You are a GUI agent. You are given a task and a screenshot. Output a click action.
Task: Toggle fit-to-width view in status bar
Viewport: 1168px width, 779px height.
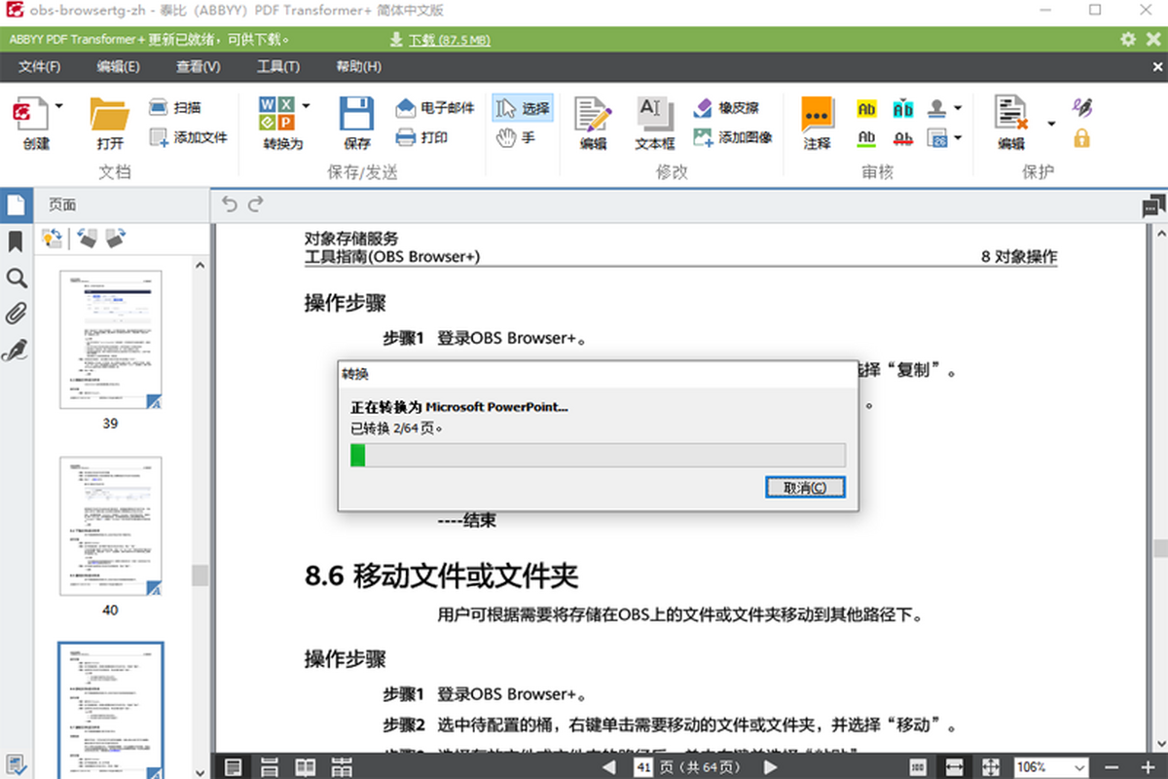pyautogui.click(x=954, y=767)
